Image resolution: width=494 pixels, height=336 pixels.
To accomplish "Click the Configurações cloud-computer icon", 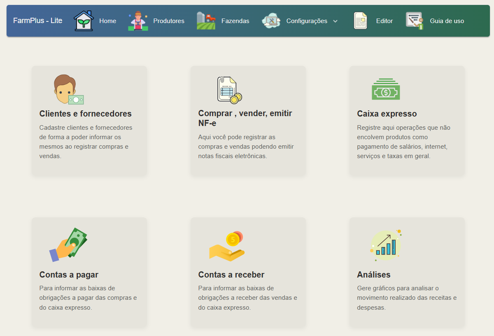I will click(x=271, y=21).
